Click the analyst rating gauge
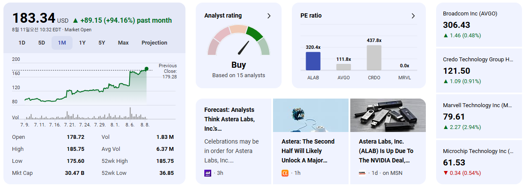Image resolution: width=525 pixels, height=186 pixels. [239, 41]
